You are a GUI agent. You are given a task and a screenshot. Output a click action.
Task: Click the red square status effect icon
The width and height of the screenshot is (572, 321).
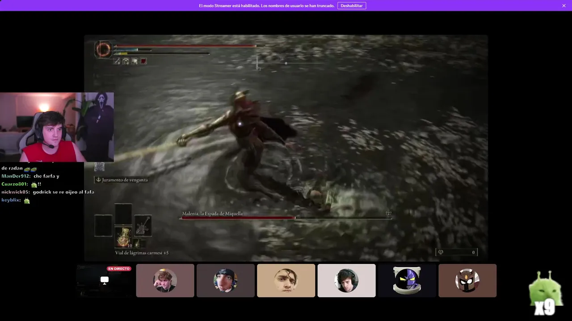click(x=143, y=61)
